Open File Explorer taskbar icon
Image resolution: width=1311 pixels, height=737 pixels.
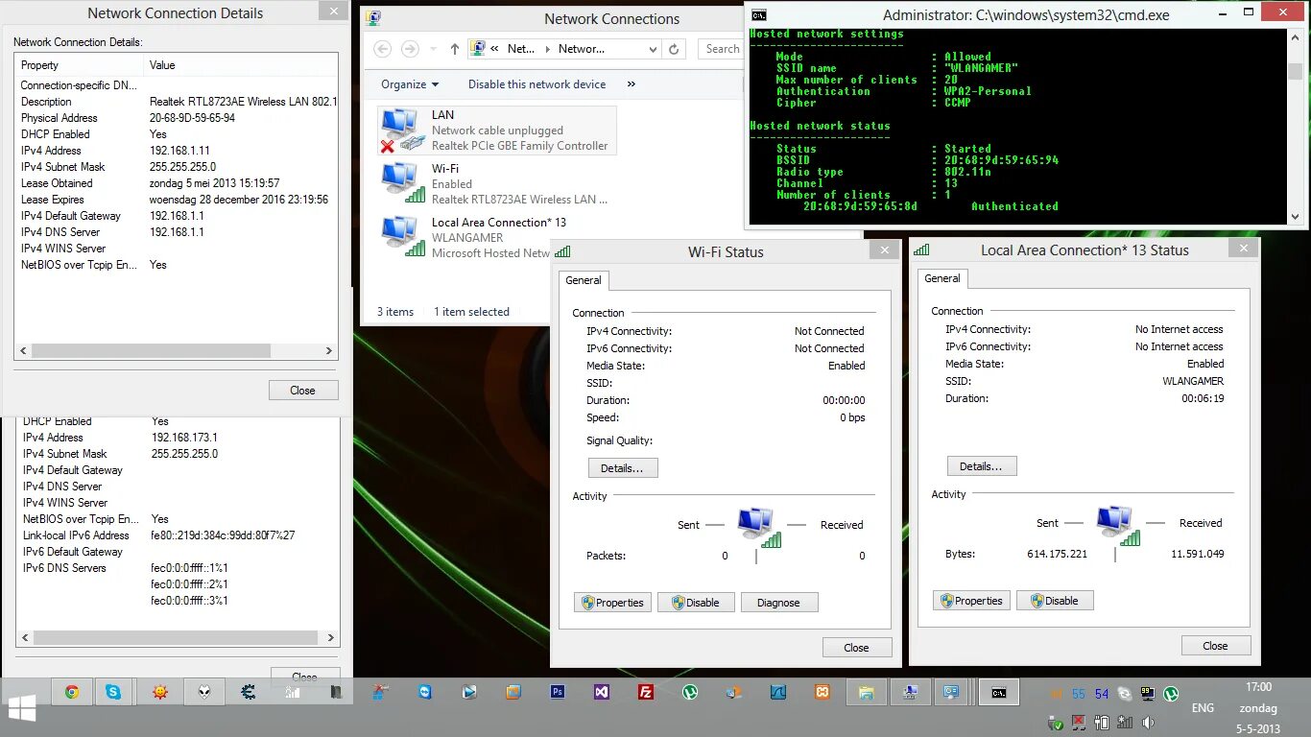(x=867, y=692)
